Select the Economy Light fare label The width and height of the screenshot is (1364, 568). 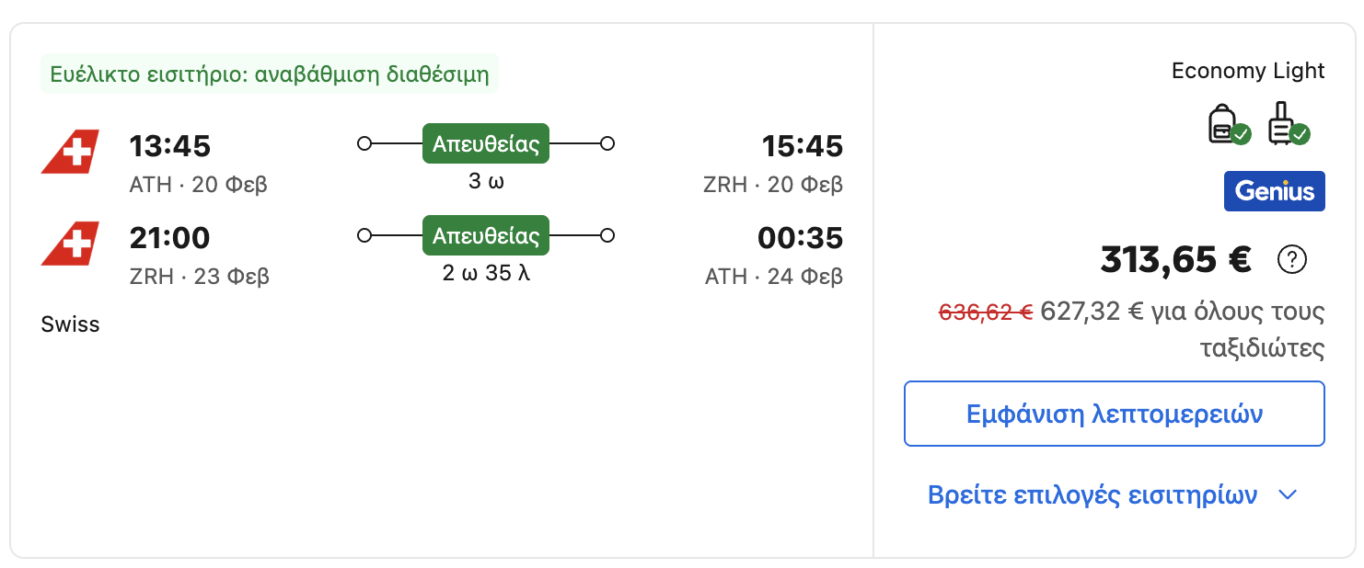tap(1248, 71)
